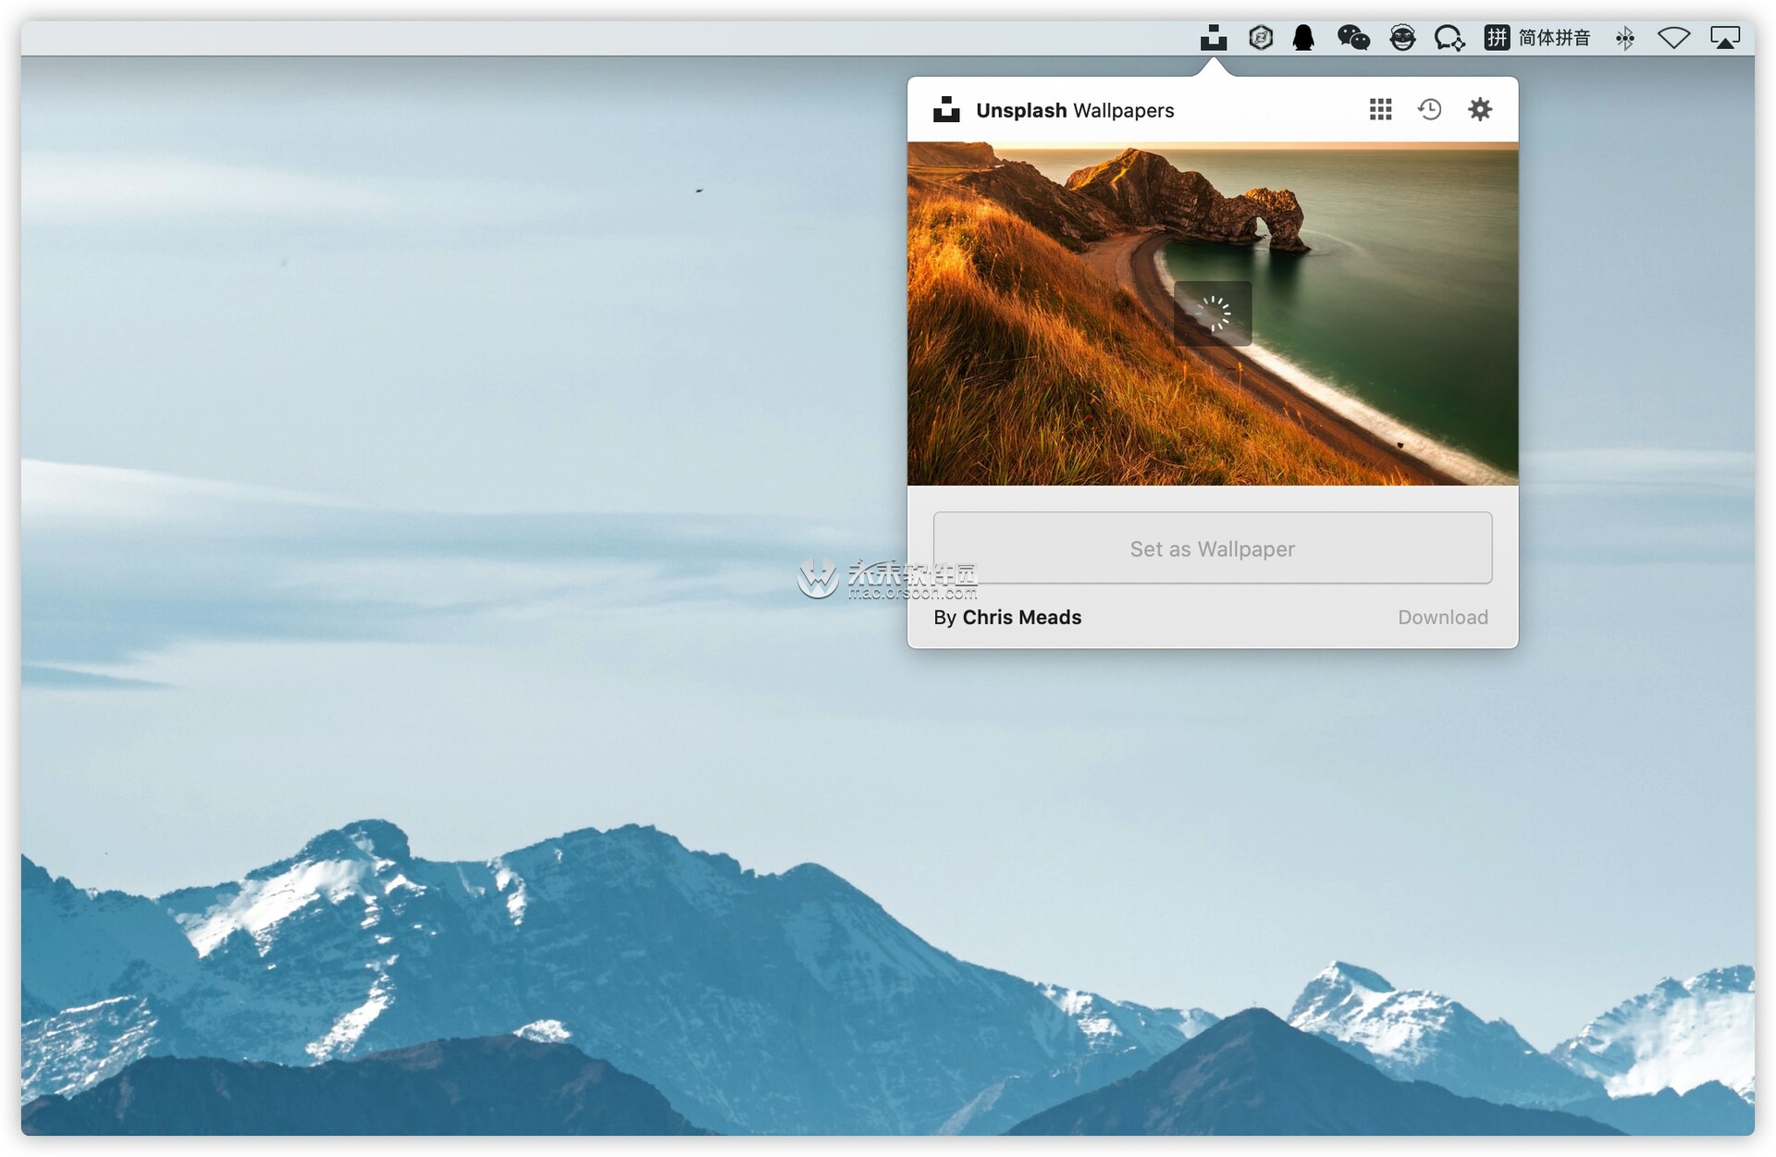Click the chat bubble menu bar icon
The image size is (1776, 1157).
click(x=1449, y=38)
